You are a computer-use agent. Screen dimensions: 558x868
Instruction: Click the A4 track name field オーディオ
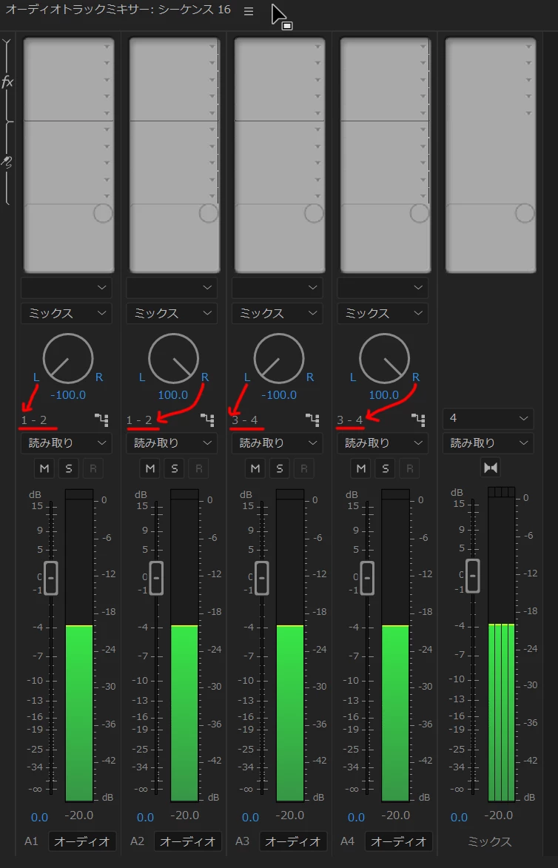pos(399,841)
